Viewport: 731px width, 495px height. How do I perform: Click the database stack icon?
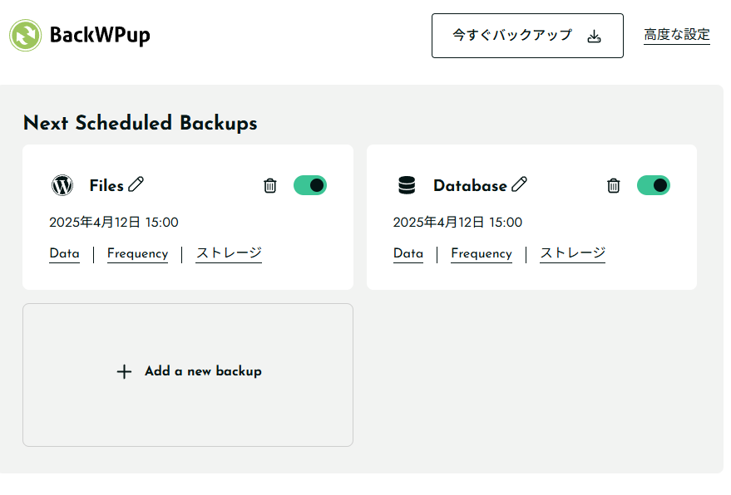tap(407, 185)
